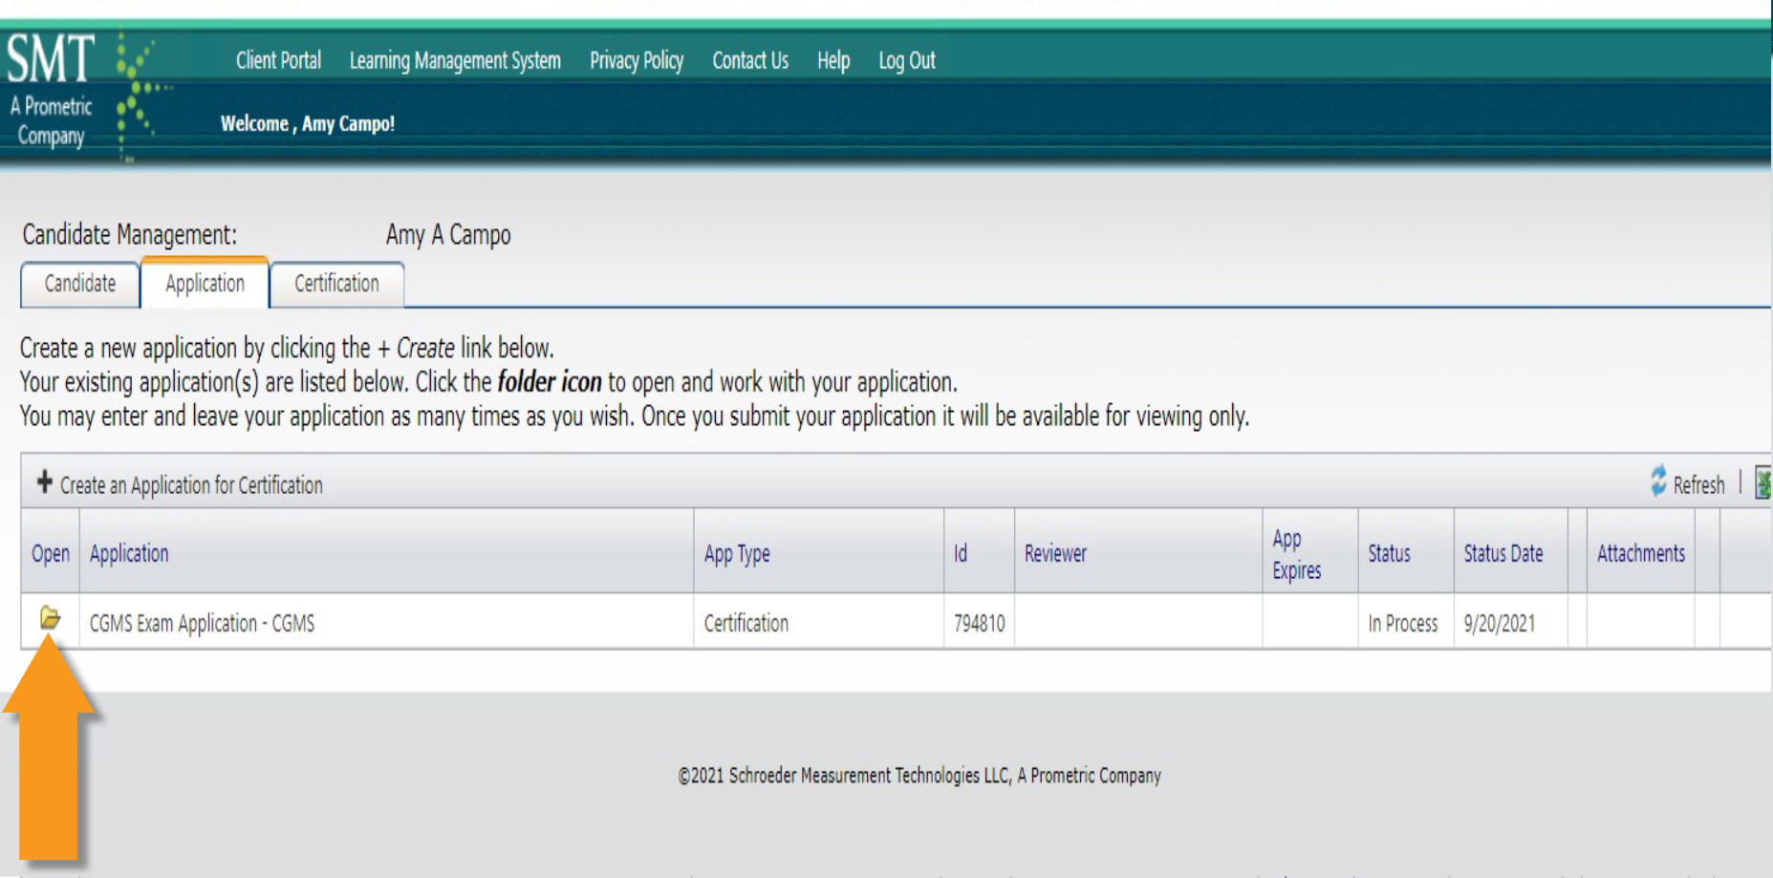The width and height of the screenshot is (1773, 878).
Task: Click the plus icon to create an application
Action: [x=44, y=483]
